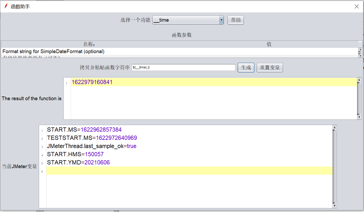Click the 'The result of the function is' label
364x212 pixels.
(32, 98)
